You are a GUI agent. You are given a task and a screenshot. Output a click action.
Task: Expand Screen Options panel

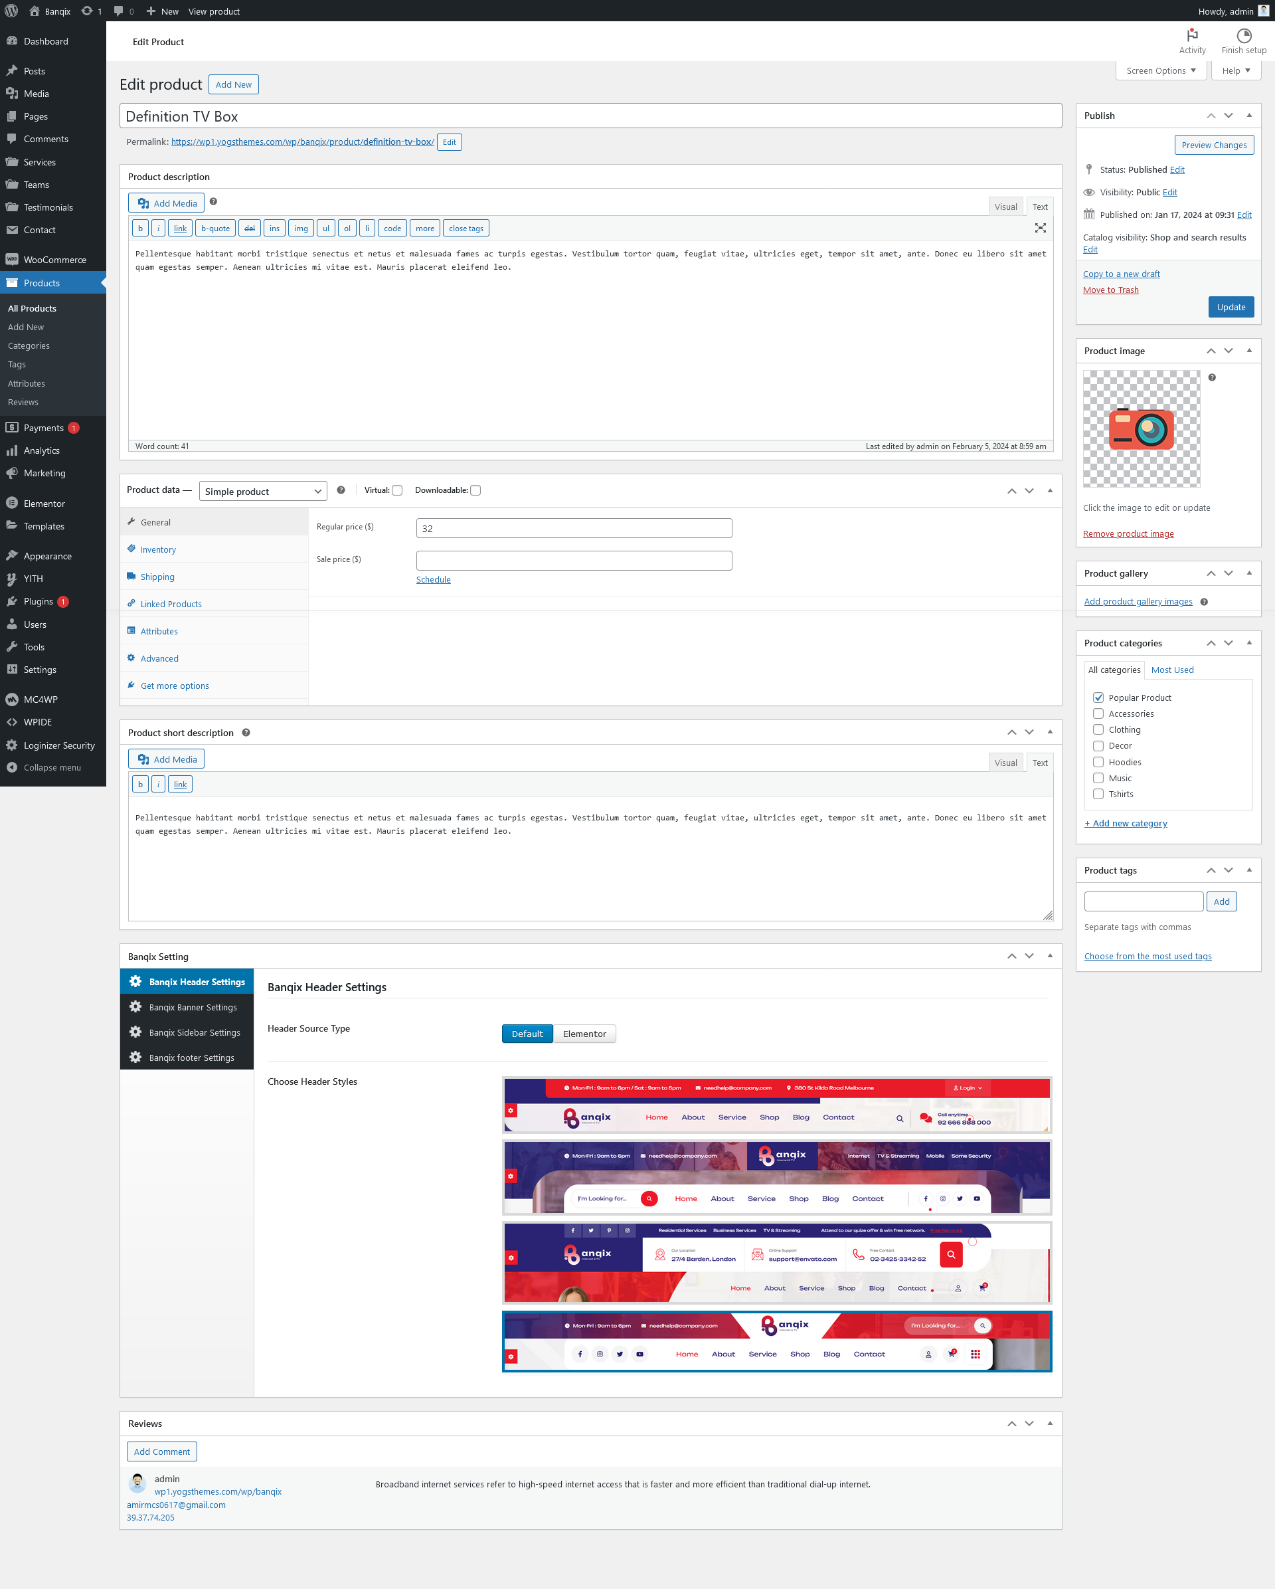click(x=1161, y=71)
